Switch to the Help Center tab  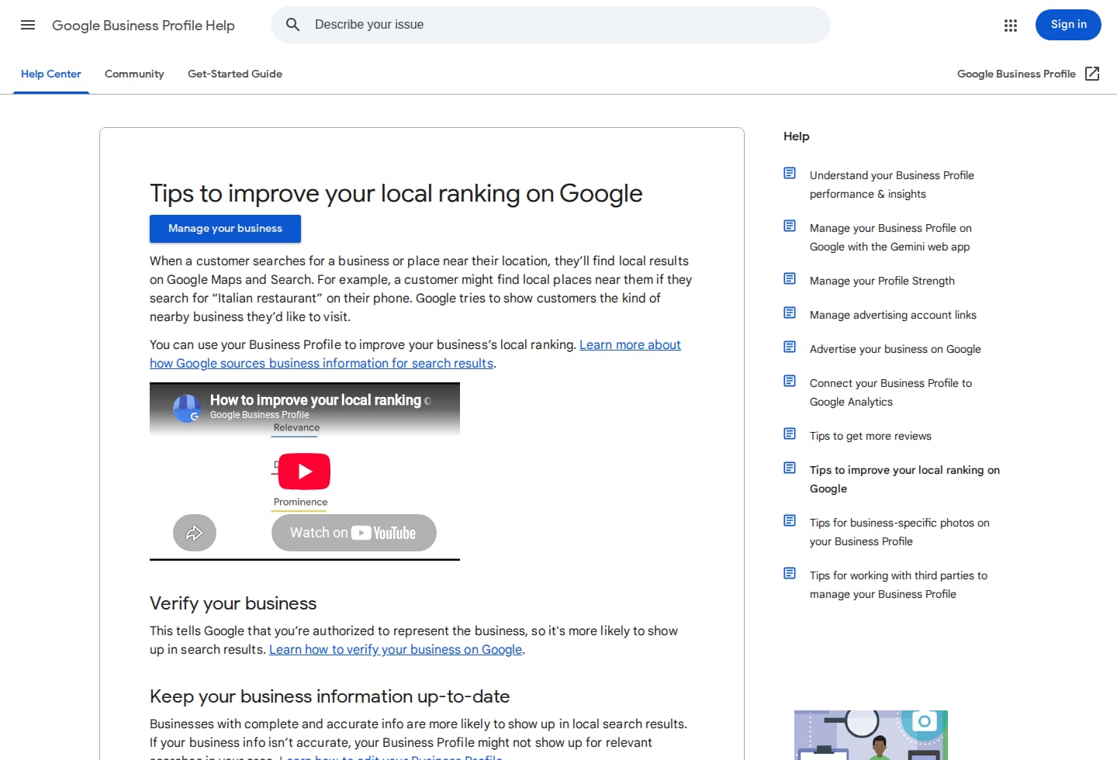(51, 74)
